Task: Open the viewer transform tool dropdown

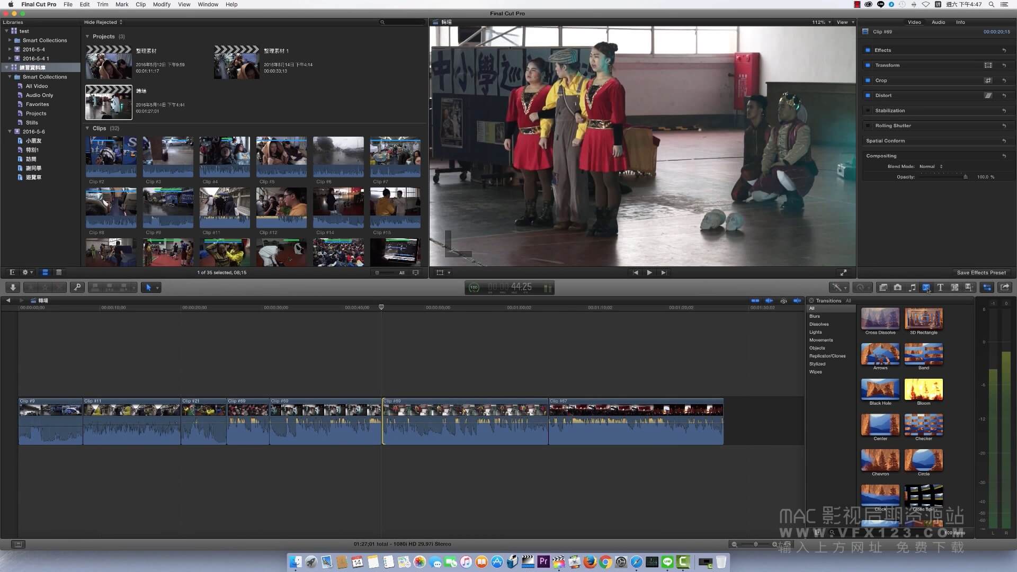Action: (443, 273)
